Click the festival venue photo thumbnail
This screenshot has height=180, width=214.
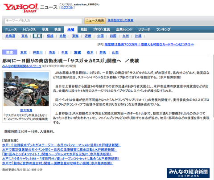[x=26, y=89]
